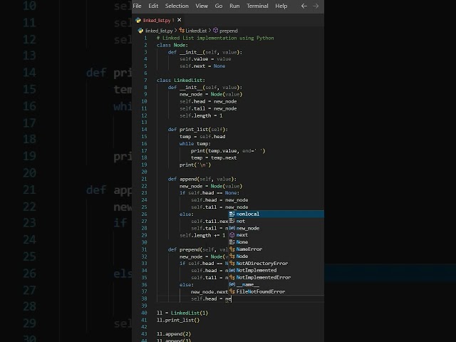The height and width of the screenshot is (342, 456).
Task: Open the Help menu
Action: pyautogui.click(x=281, y=6)
